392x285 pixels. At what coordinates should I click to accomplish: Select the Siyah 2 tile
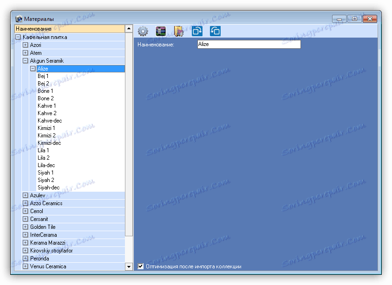46,180
